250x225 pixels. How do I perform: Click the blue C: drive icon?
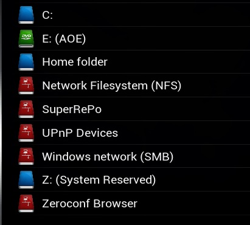[26, 15]
